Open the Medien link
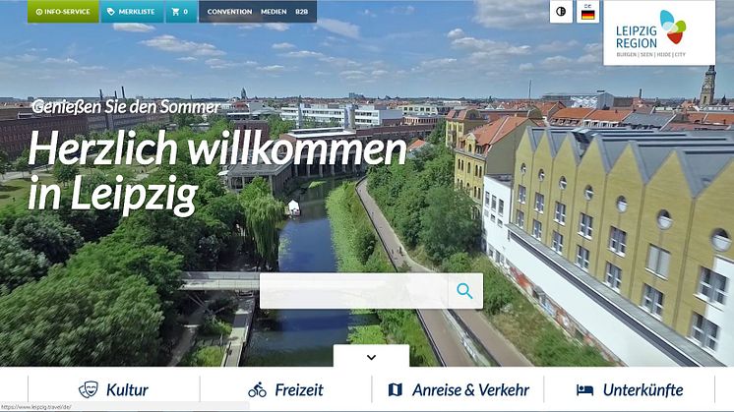The height and width of the screenshot is (412, 734). [274, 12]
